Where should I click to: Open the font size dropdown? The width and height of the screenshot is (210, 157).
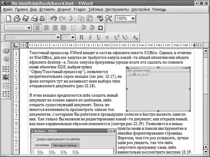[73, 37]
